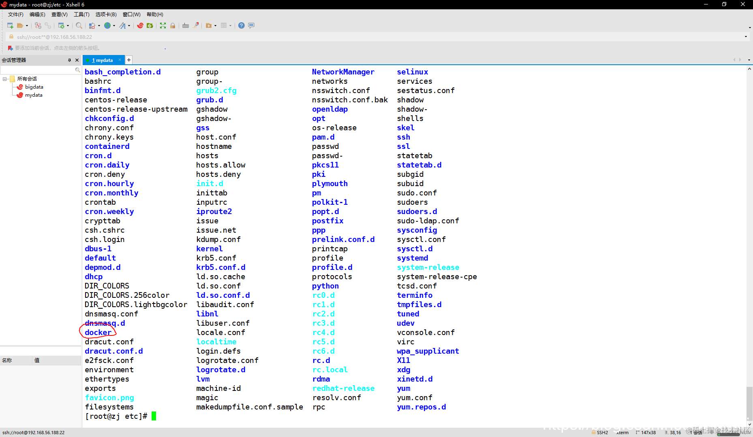Click the blue Help question mark icon
This screenshot has height=437, width=753.
(242, 25)
